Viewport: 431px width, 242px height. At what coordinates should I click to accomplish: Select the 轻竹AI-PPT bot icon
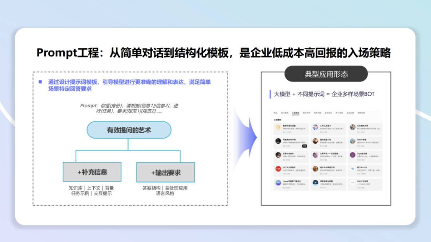[353, 169]
